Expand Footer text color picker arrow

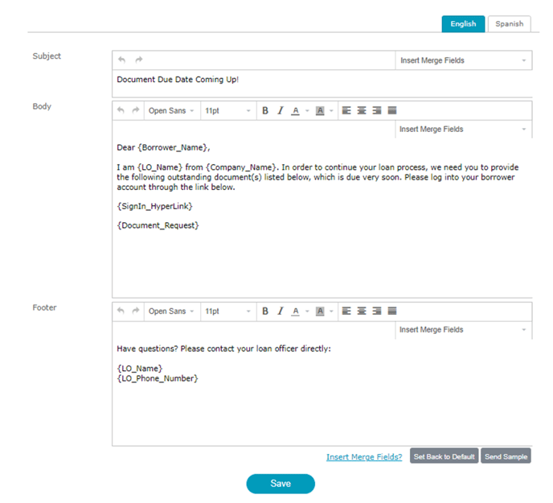click(307, 311)
